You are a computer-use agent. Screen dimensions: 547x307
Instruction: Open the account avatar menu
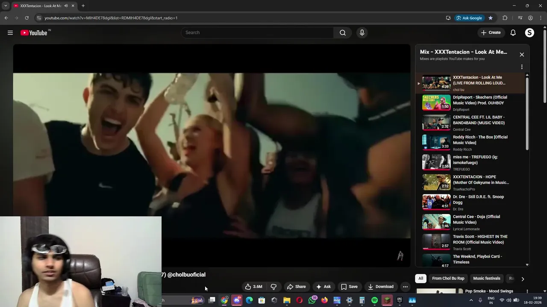[x=529, y=33]
